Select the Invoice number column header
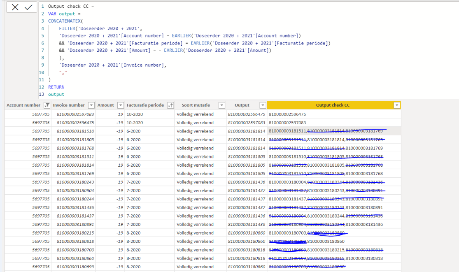Screen dimensions: 459x272 coord(69,105)
